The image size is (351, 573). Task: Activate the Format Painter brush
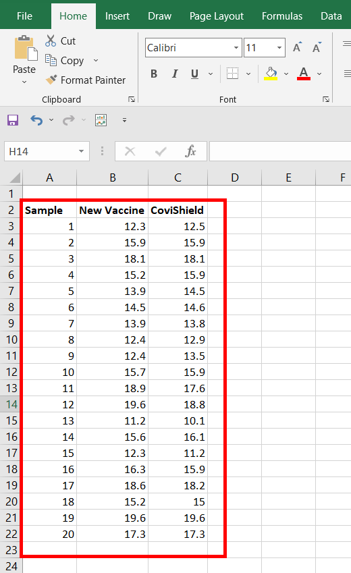[51, 79]
